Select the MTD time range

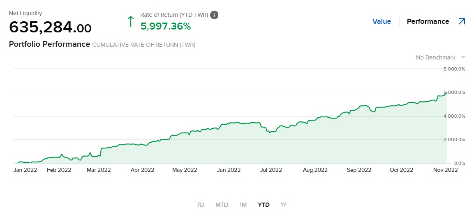(222, 205)
